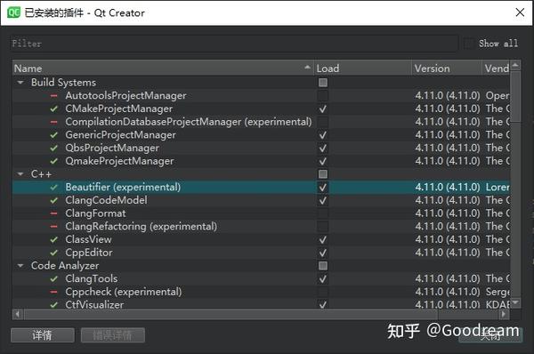The width and height of the screenshot is (534, 354).
Task: Click red disabled icon beside Cppcheck
Action: pos(53,292)
